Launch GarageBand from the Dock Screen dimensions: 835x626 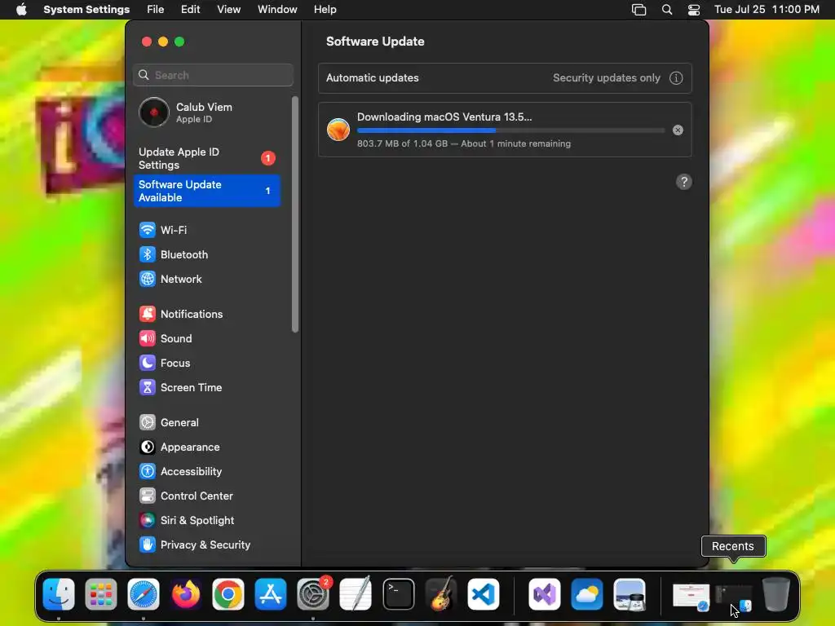(x=441, y=594)
